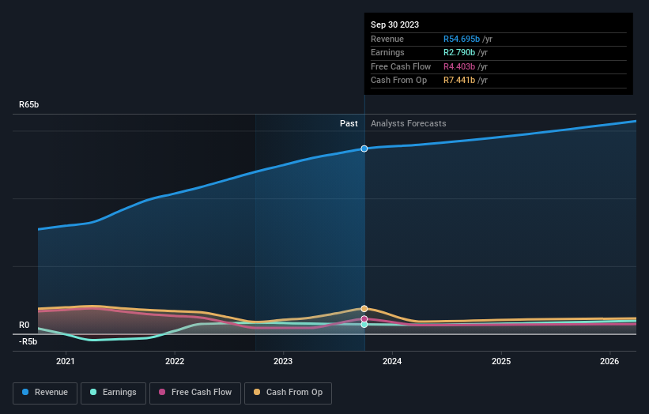Click the pink Free Cash Flow data point
Screen dimensions: 649x414
pos(364,319)
